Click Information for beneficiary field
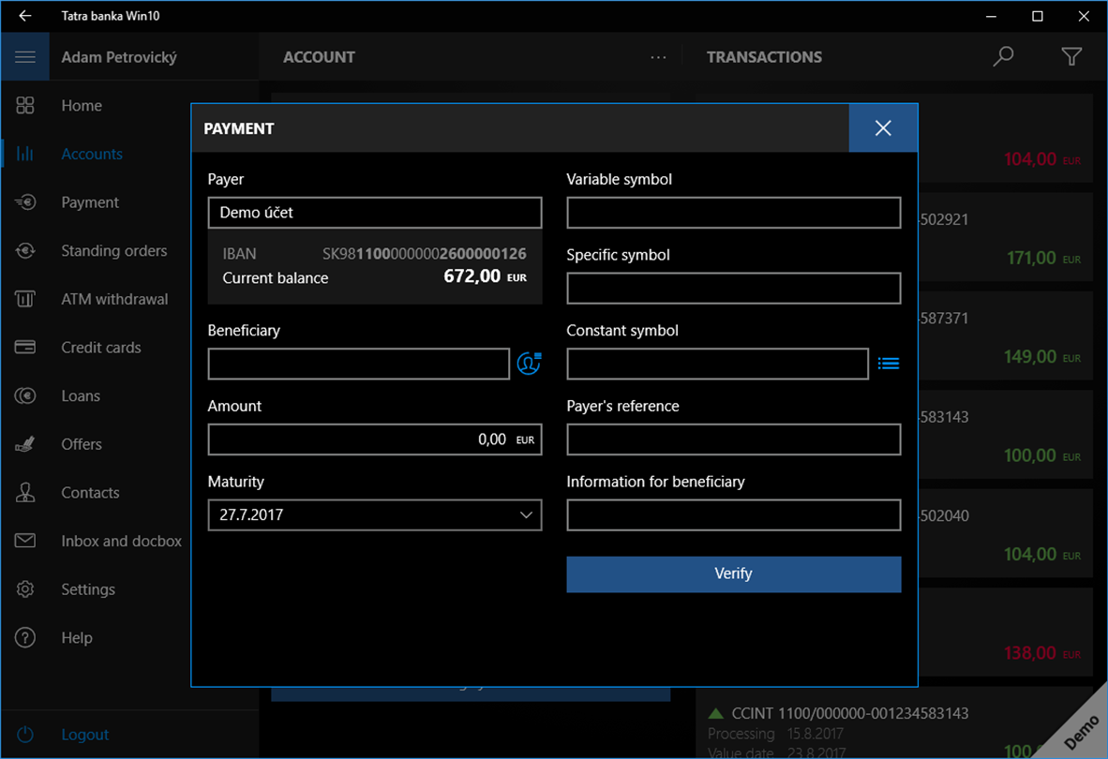The image size is (1108, 759). tap(733, 514)
